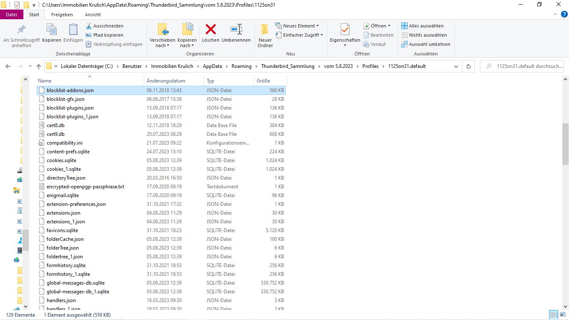Open the Datei menu tab
This screenshot has height=320, width=569.
12,15
